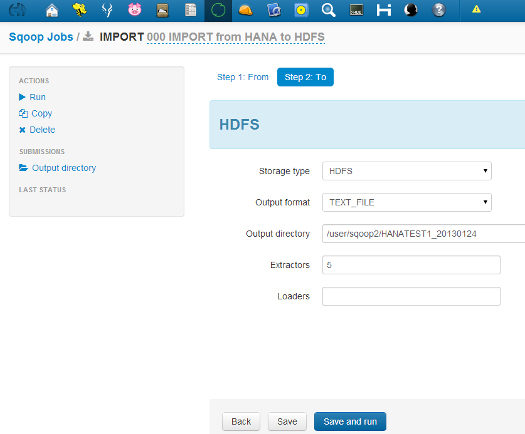The width and height of the screenshot is (525, 434).
Task: Click the Delete cross icon
Action: pyautogui.click(x=22, y=130)
